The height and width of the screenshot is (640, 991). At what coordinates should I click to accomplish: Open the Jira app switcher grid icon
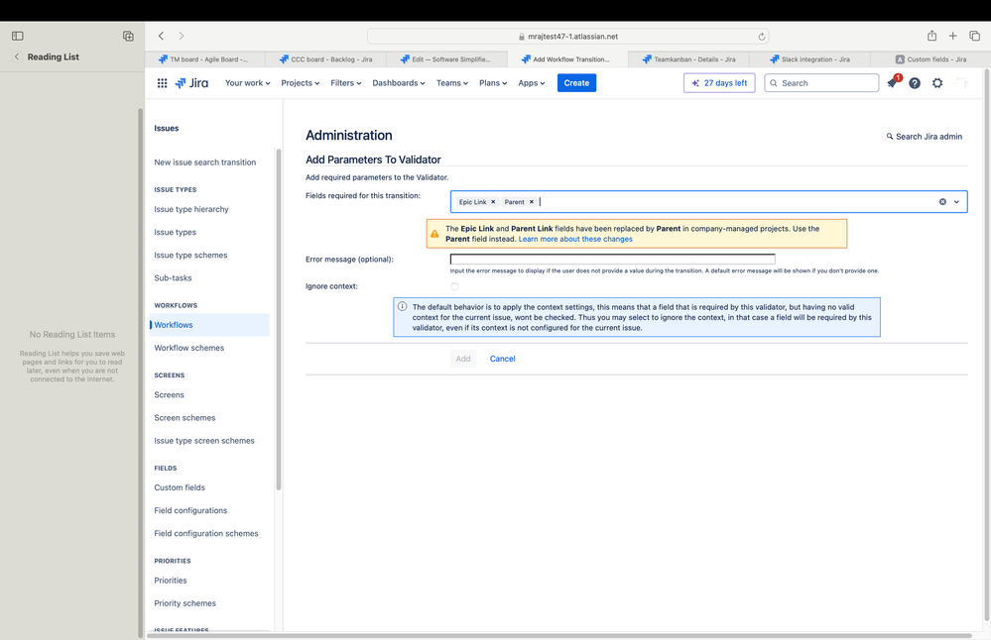coord(162,82)
